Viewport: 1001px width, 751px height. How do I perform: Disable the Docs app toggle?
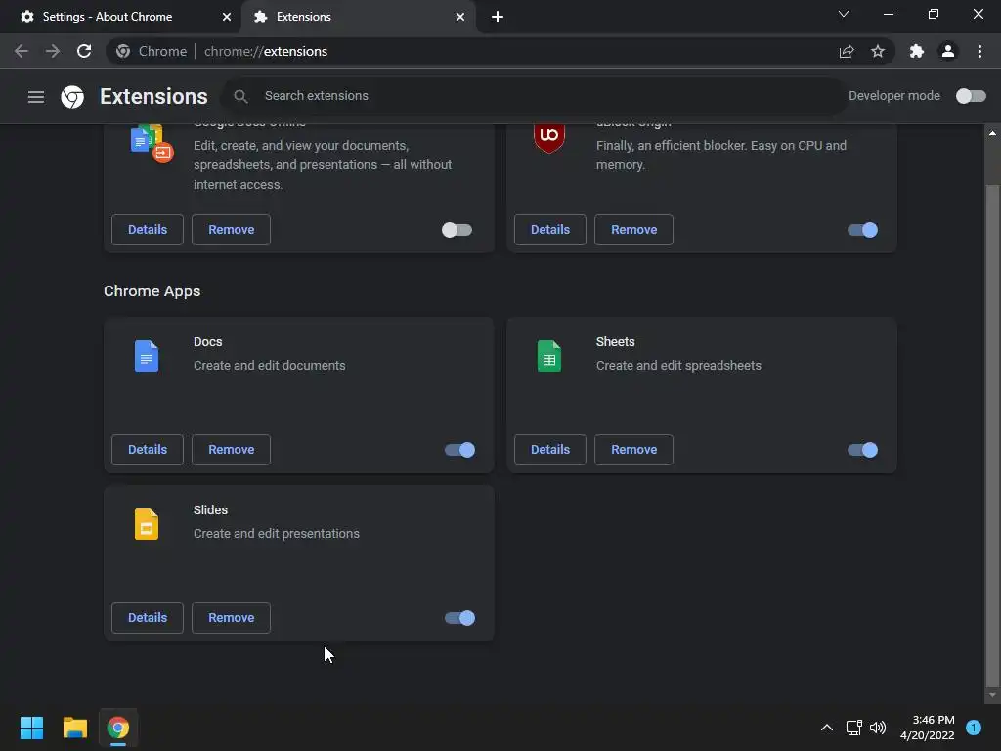pyautogui.click(x=459, y=450)
